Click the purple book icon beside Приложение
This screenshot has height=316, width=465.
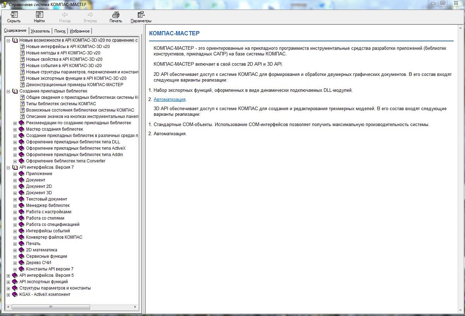[x=22, y=174]
